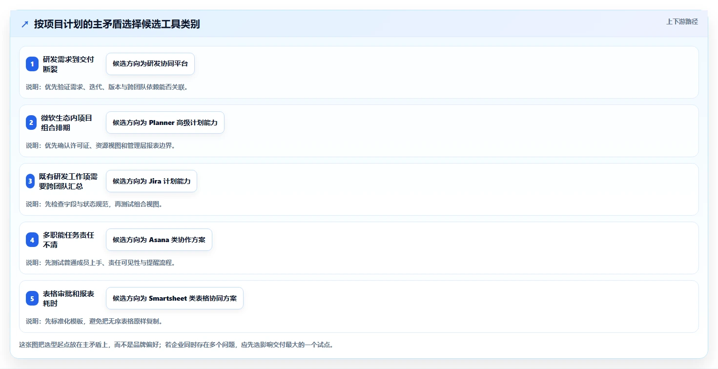
Task: Select the 候选方向为研发协同平台 pill
Action: 150,64
